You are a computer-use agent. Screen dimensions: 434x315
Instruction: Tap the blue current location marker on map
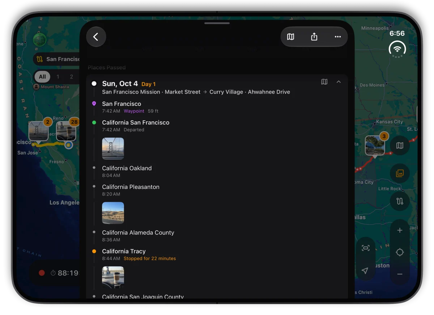click(x=69, y=145)
